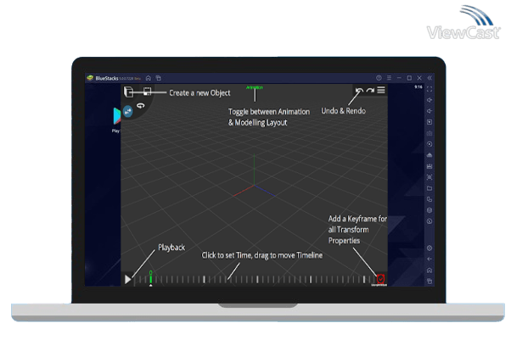Click the timeline ruler to set time

255,279
